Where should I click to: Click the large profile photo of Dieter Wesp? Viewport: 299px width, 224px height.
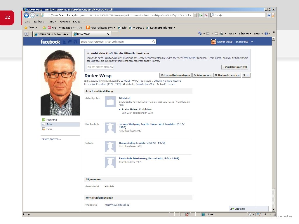(x=60, y=83)
